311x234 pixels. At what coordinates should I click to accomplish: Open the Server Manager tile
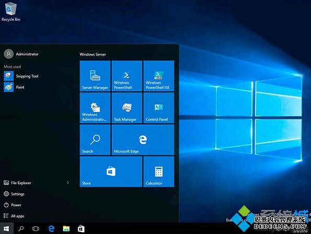tap(95, 76)
